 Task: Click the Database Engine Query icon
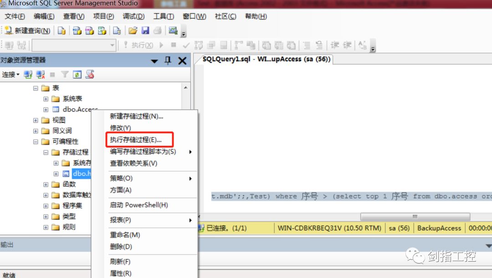(x=62, y=30)
